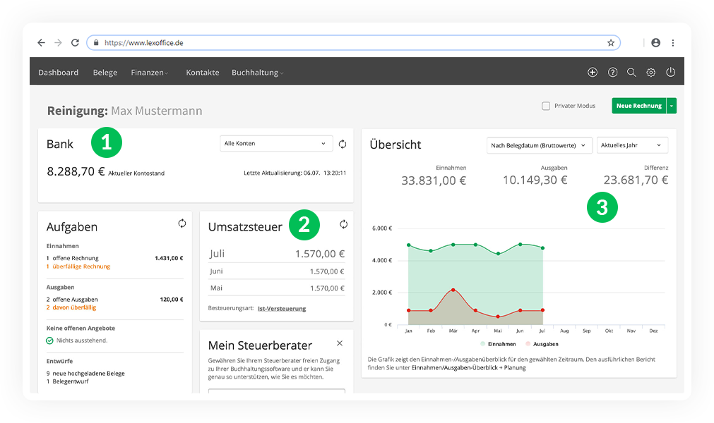The image size is (714, 423).
Task: Close the Mein Steuerberater card
Action: coord(340,343)
